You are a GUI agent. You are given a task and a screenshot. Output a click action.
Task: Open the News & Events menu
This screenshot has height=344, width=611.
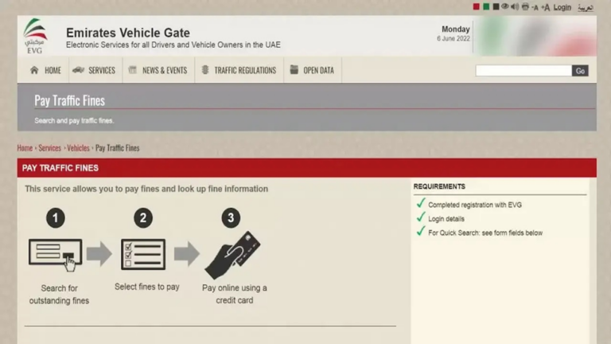pyautogui.click(x=158, y=70)
